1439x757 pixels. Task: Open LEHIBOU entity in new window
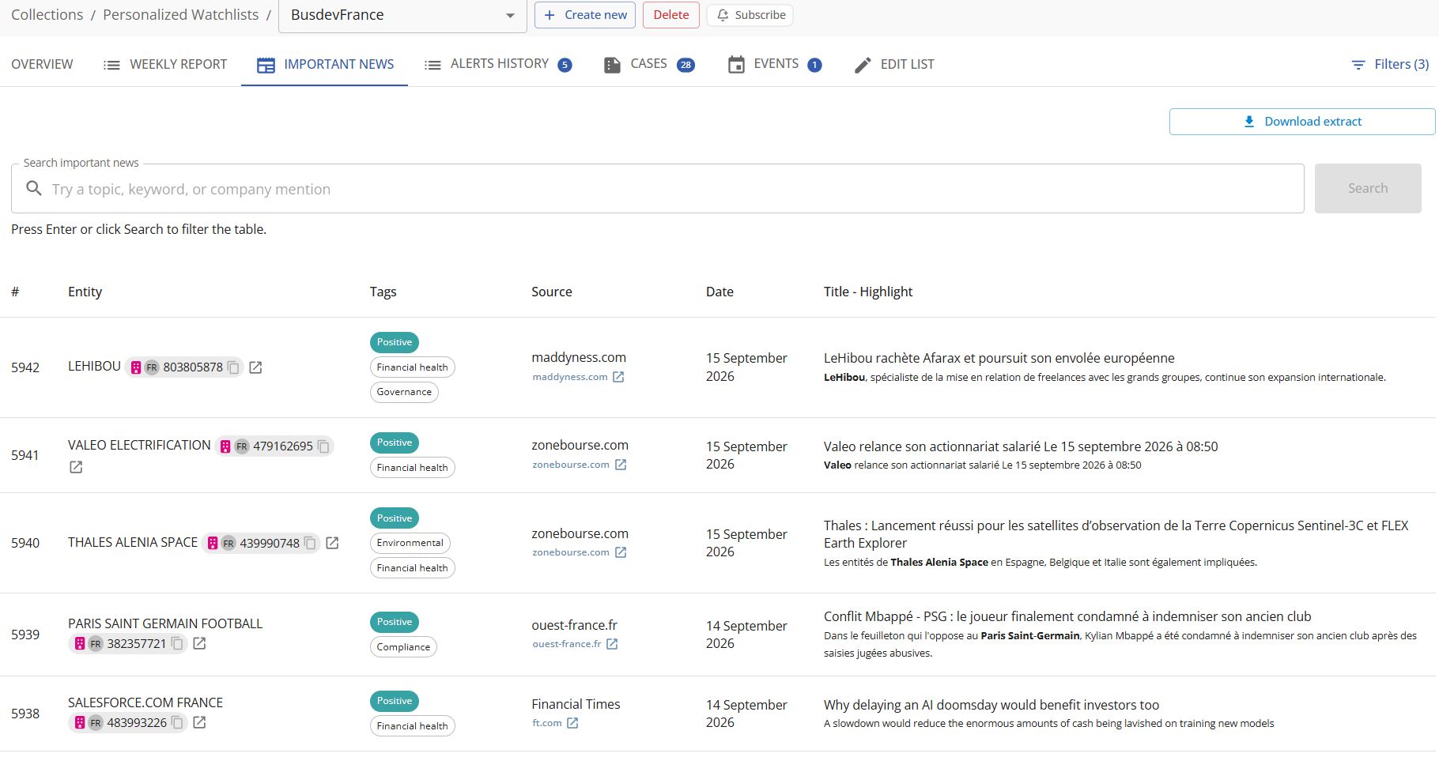point(255,367)
